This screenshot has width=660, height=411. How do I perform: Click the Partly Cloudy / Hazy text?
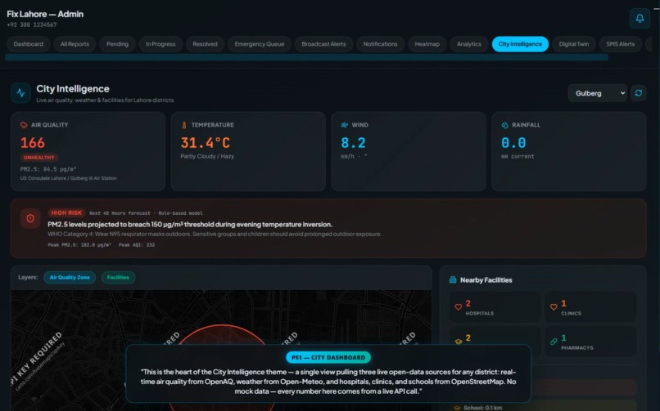[x=207, y=156]
